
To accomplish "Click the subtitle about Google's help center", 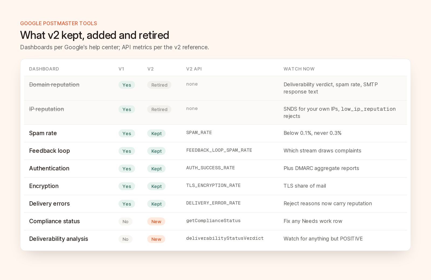I will (x=114, y=47).
